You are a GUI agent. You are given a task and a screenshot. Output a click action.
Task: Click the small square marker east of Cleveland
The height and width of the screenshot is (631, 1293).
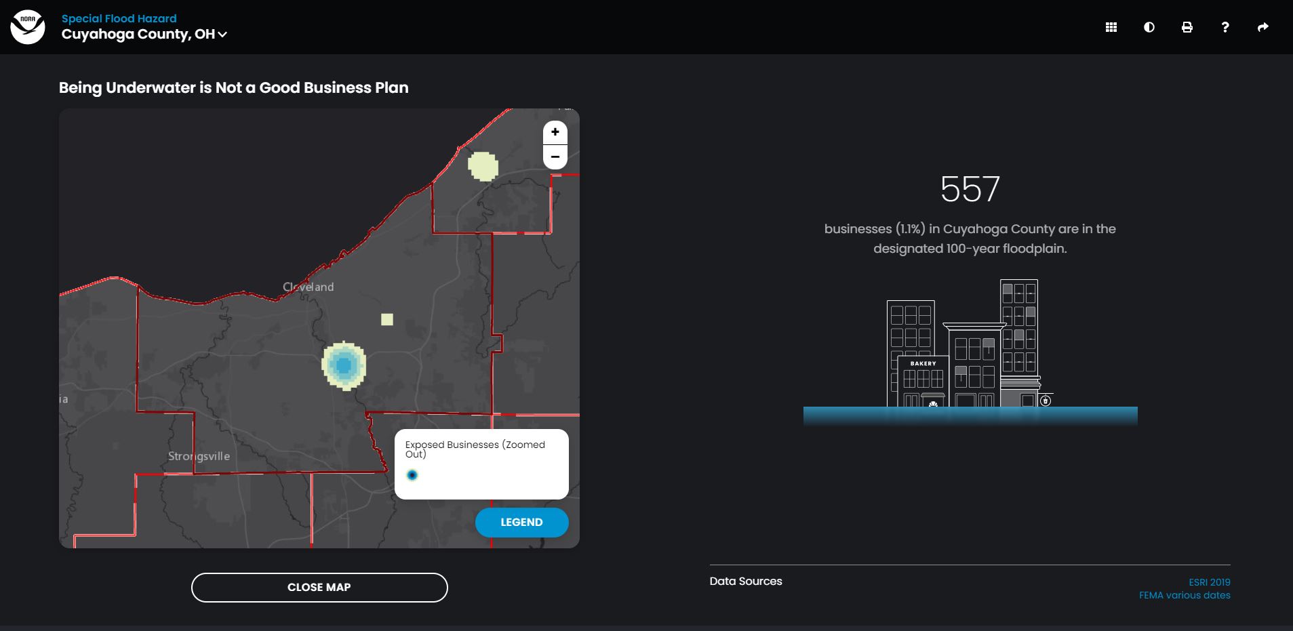(387, 319)
